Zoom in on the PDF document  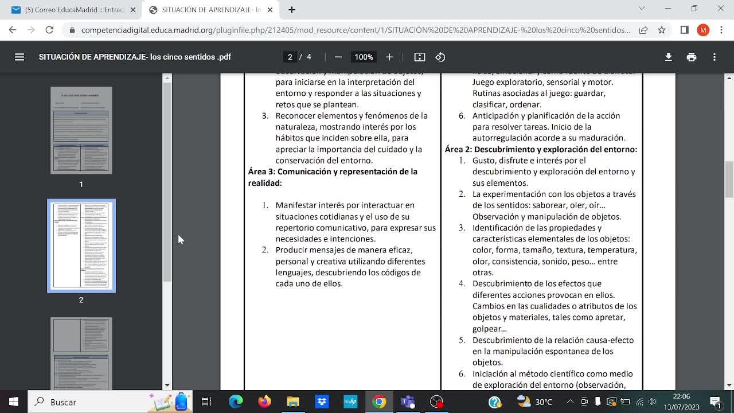coord(389,57)
